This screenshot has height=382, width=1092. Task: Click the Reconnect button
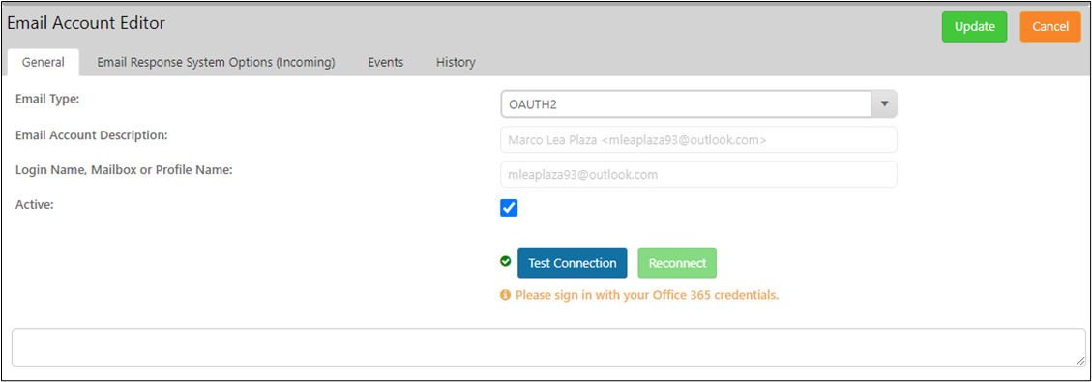coord(677,263)
